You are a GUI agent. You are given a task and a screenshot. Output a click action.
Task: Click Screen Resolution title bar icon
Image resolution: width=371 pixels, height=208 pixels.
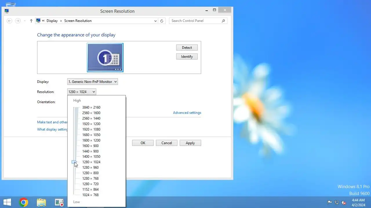[x=7, y=11]
